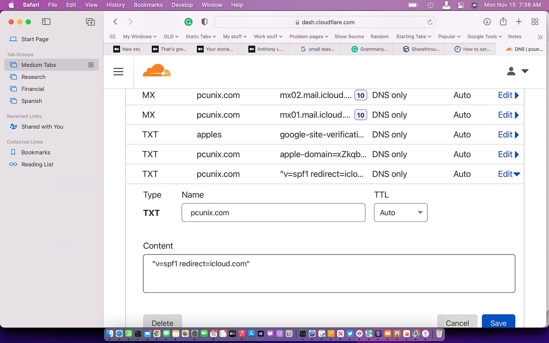
Task: Open the Develop menu
Action: point(182,5)
